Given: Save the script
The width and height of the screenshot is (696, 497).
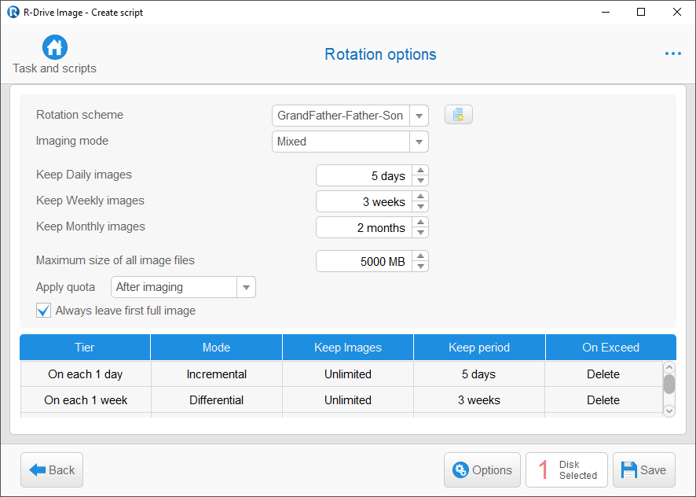Looking at the screenshot, I should click(x=644, y=470).
